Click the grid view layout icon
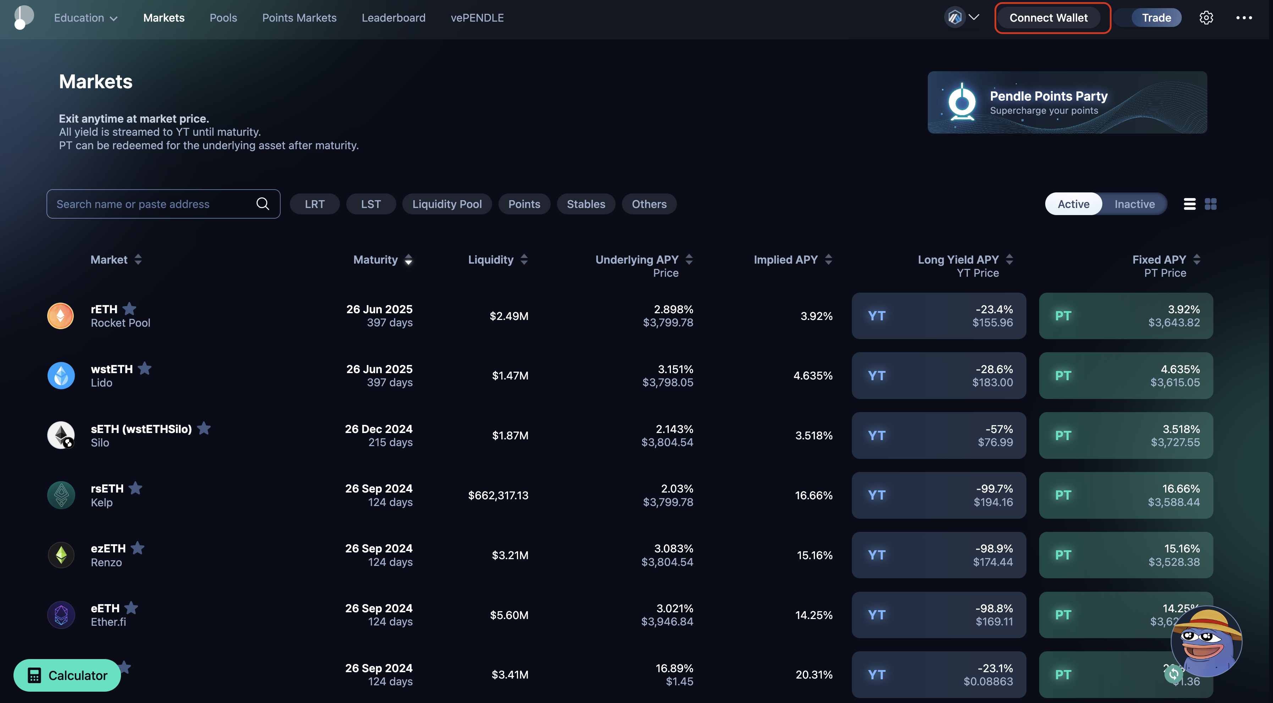Image resolution: width=1273 pixels, height=703 pixels. pos(1211,203)
